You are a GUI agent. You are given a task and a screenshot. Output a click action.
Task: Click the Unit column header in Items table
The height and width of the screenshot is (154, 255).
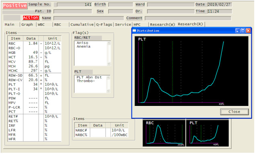[53, 38]
